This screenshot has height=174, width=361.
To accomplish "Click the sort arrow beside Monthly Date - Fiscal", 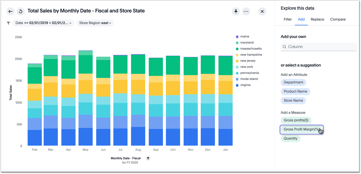I will pos(148,158).
